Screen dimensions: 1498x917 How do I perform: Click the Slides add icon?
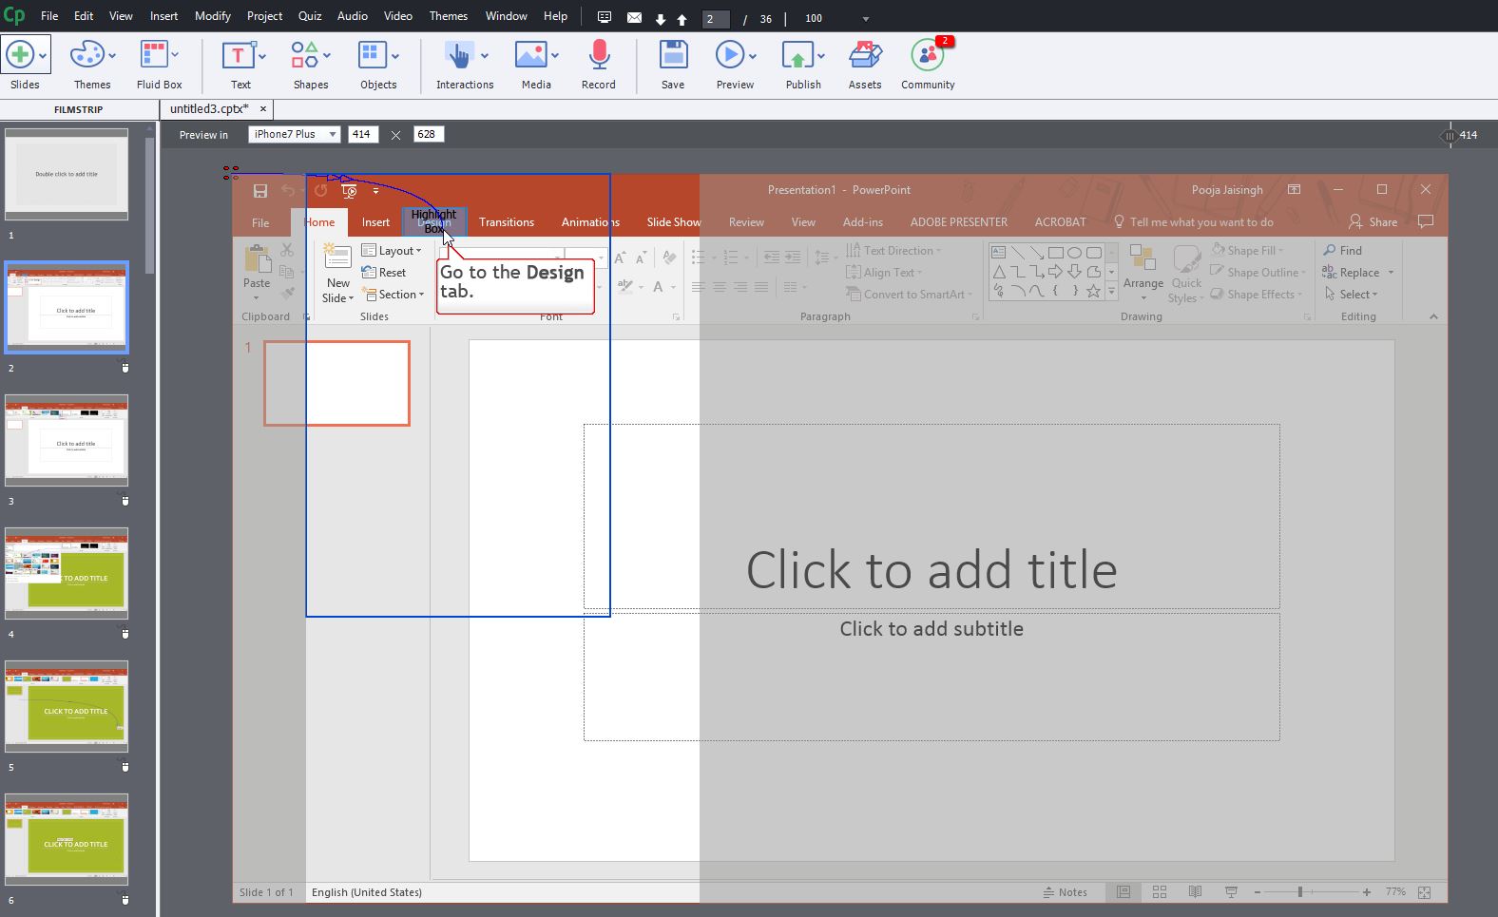pyautogui.click(x=21, y=55)
